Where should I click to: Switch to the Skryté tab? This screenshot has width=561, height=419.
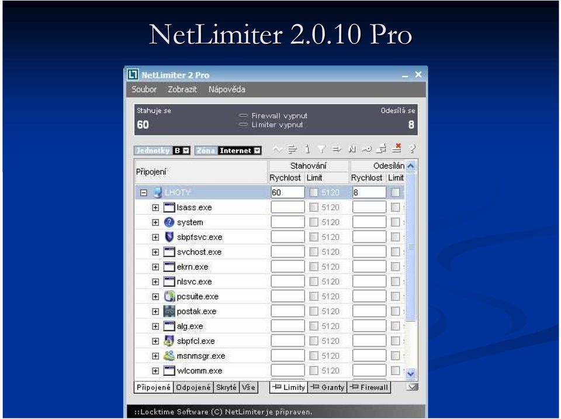tap(226, 387)
